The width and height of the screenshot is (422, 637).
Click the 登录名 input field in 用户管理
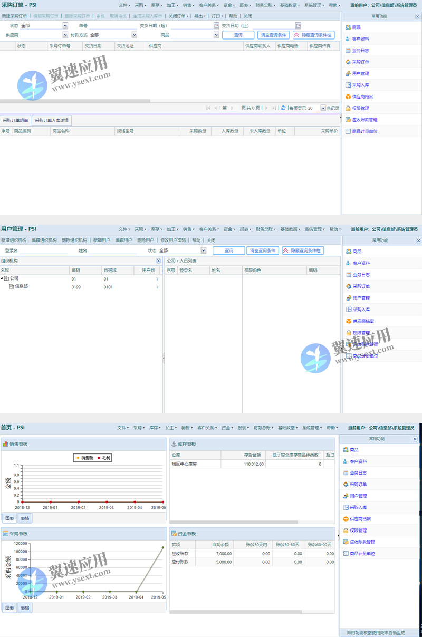44,250
